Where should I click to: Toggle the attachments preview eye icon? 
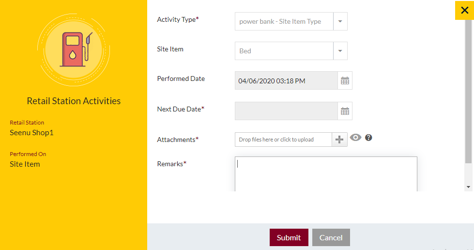tap(355, 138)
